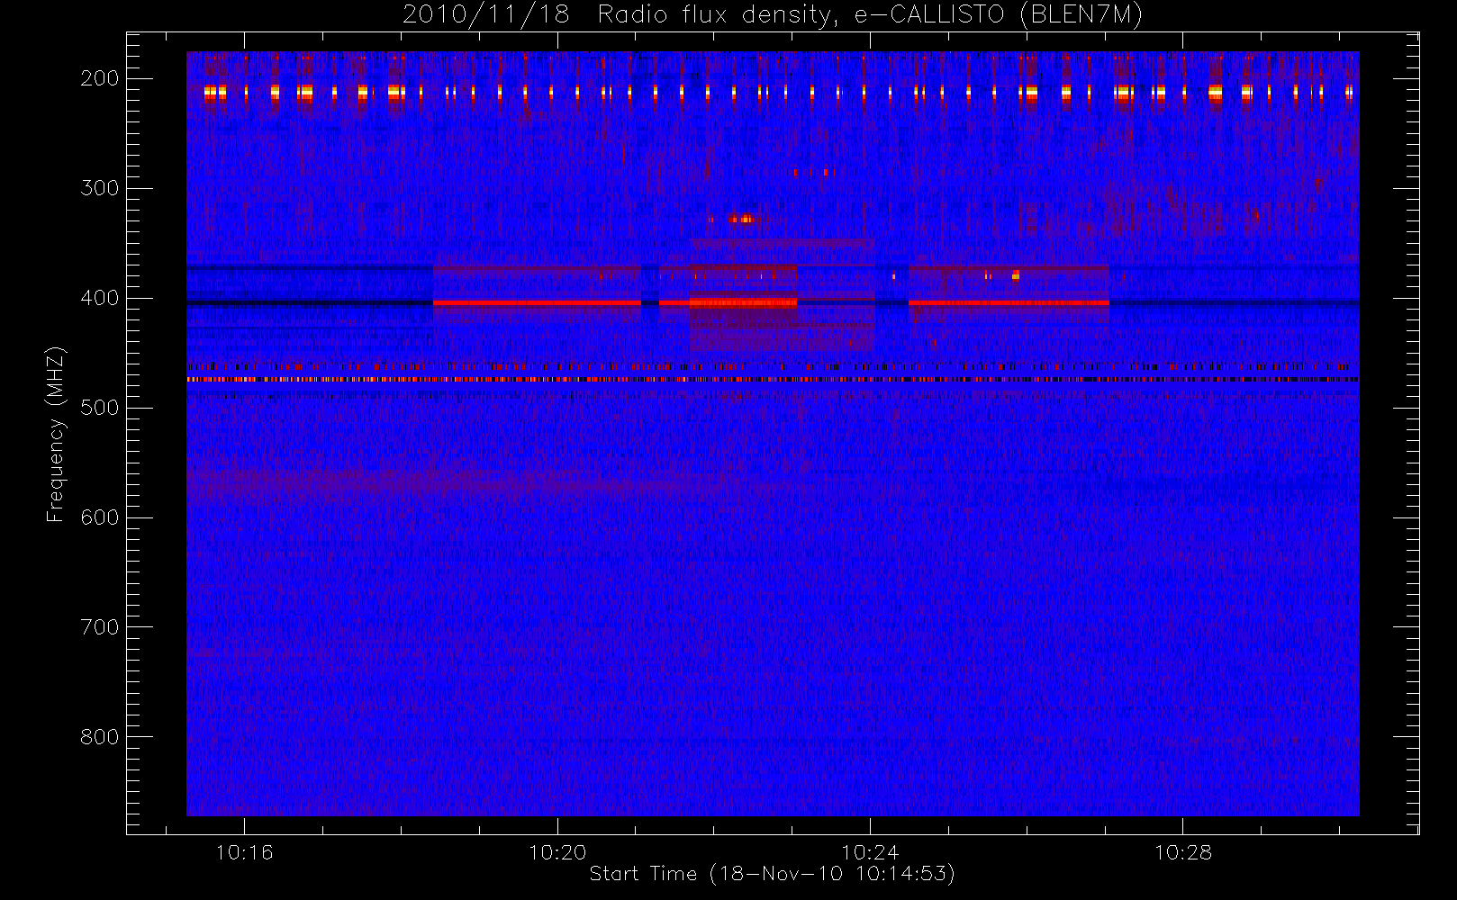Click the 'Frequency (MHZ)' axis label
The image size is (1457, 900).
56,434
